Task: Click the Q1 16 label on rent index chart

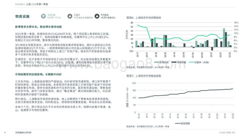Action: pos(186,116)
